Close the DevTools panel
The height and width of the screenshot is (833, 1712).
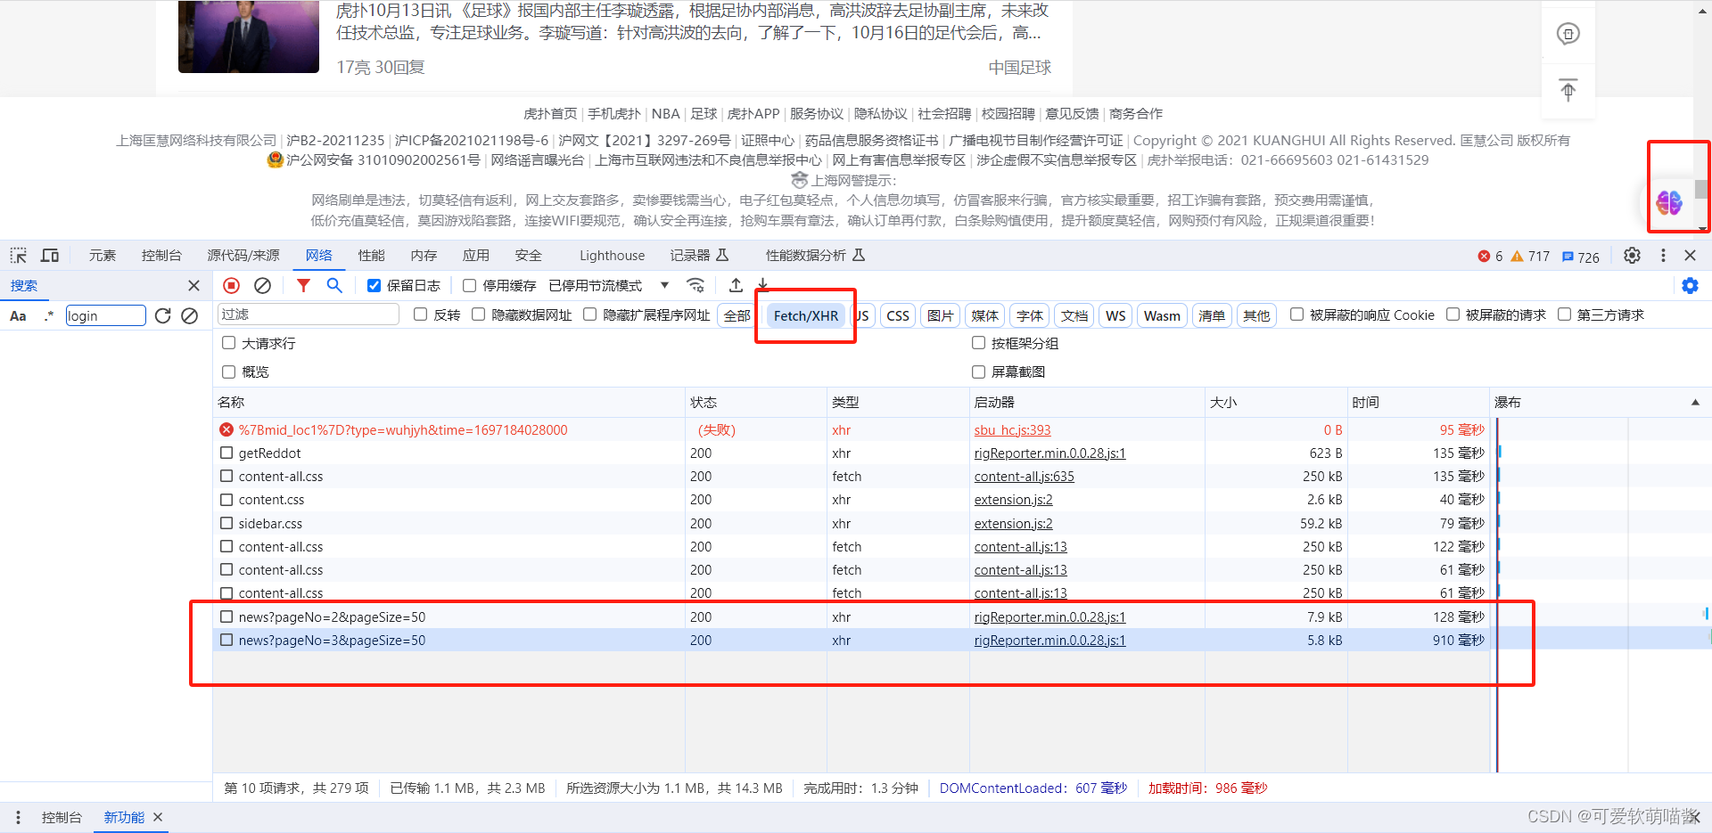coord(1690,256)
